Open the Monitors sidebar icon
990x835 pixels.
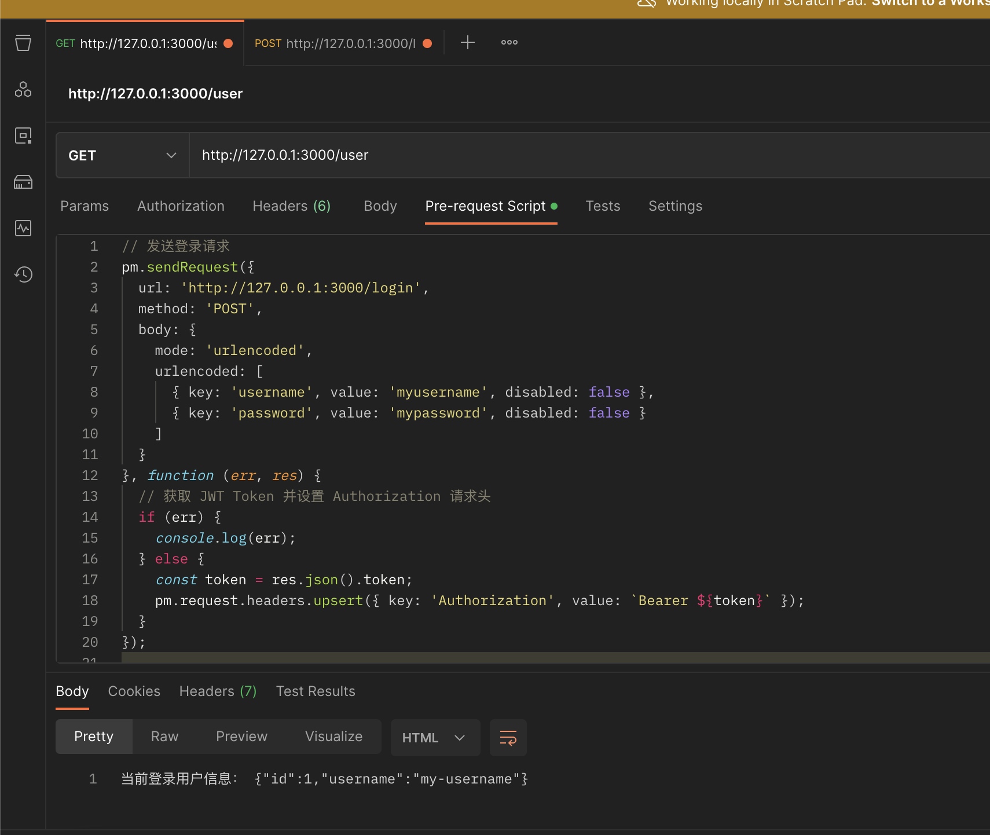point(23,228)
